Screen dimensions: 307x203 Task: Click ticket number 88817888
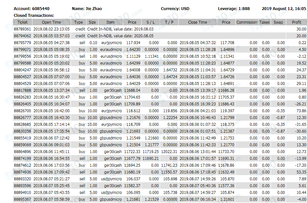pyautogui.click(x=22, y=90)
